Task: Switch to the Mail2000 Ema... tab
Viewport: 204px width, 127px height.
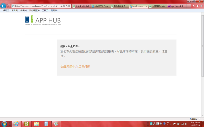Action: (x=100, y=6)
